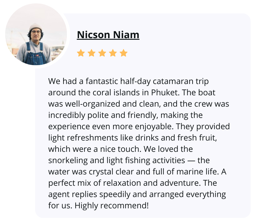Click the phrase "crystal clear" in the review
Image resolution: width=263 pixels, height=223 pixels.
point(111,172)
